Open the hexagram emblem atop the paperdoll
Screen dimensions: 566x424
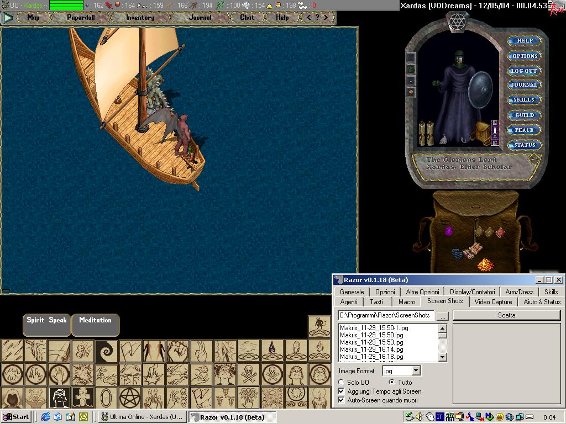click(x=457, y=22)
